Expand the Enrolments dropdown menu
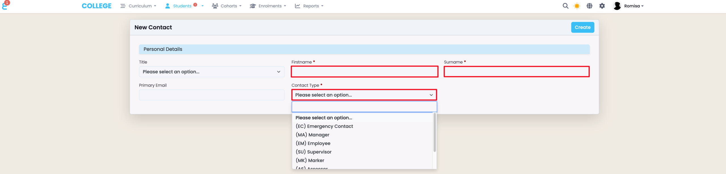726x174 pixels. (268, 6)
